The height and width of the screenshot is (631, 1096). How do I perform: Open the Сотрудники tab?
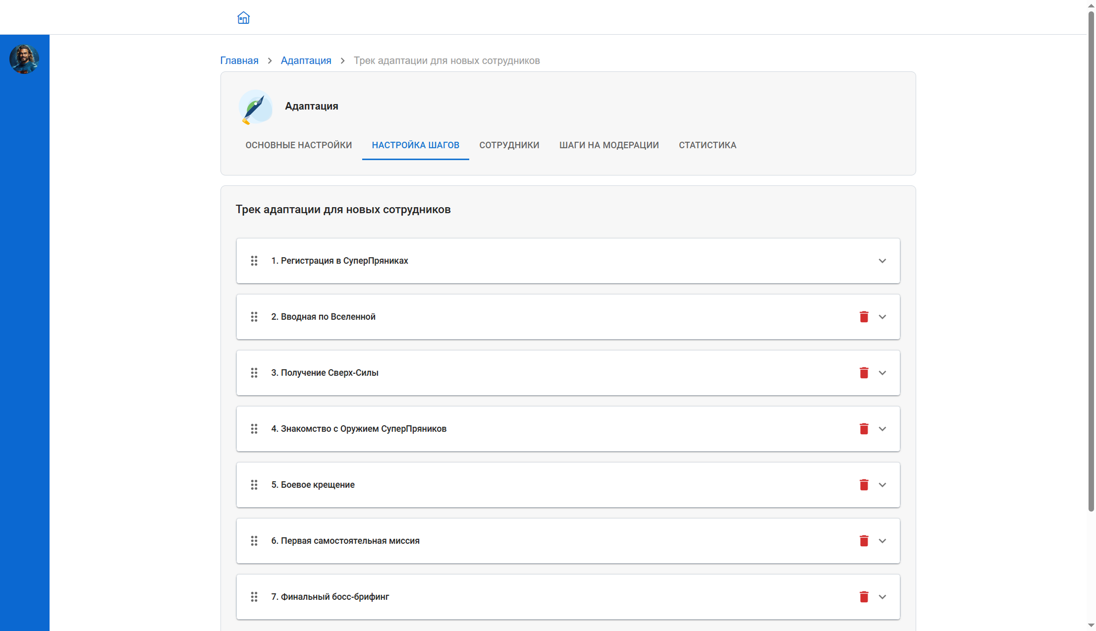click(509, 145)
